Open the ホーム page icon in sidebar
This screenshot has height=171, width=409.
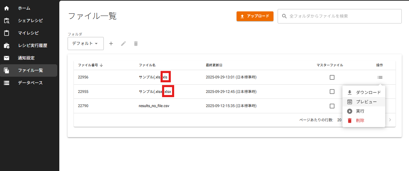[7, 8]
